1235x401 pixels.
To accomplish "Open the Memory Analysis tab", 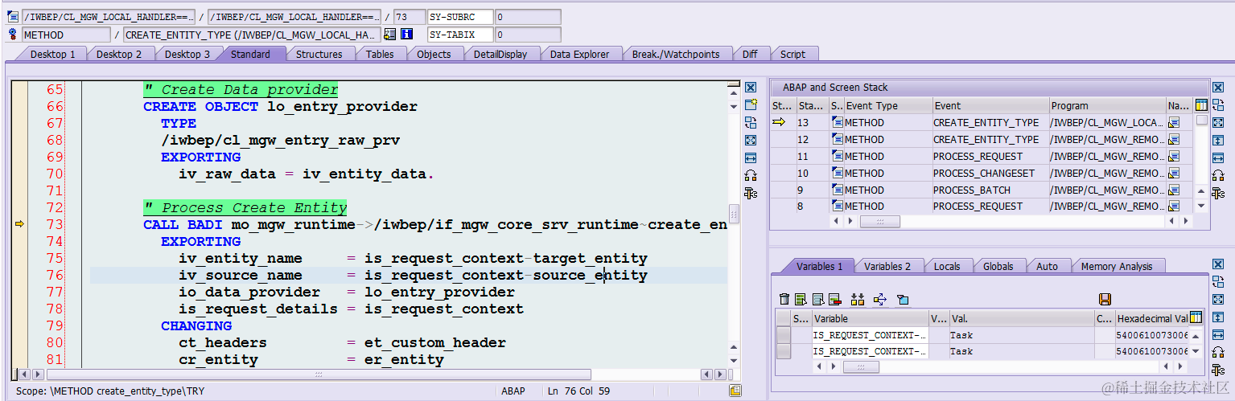I will click(1116, 266).
